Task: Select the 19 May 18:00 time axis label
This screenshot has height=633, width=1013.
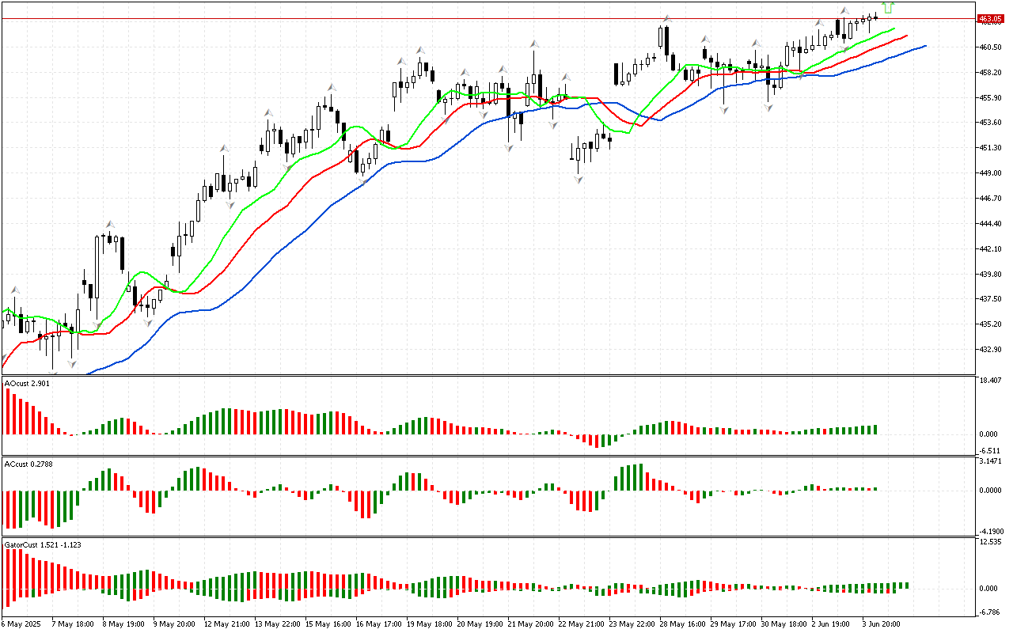Action: point(428,624)
